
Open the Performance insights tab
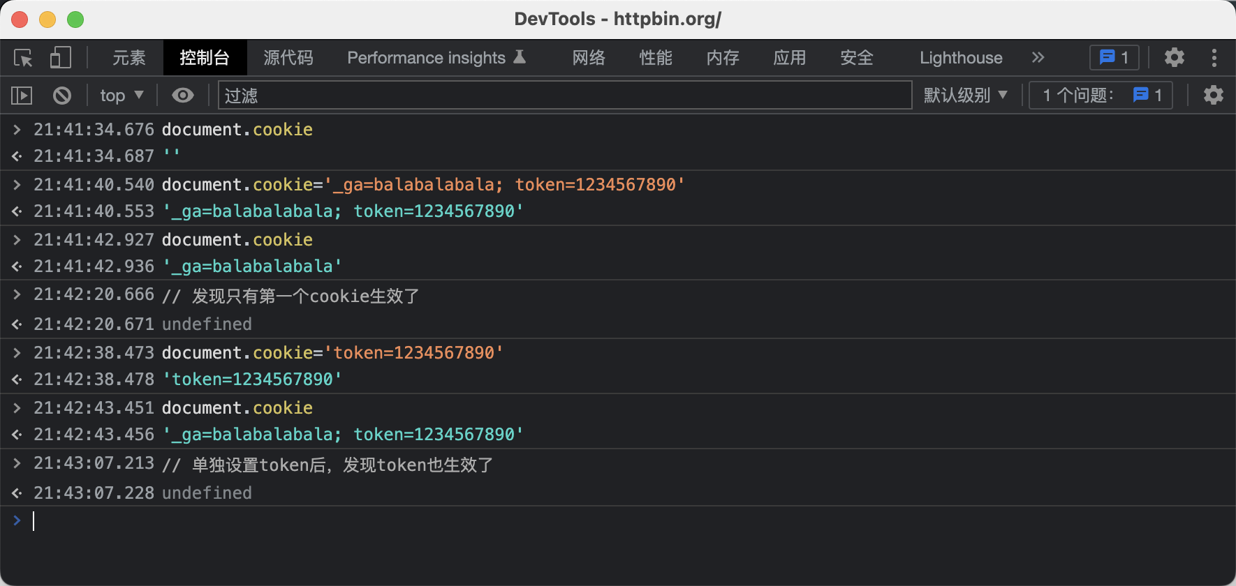tap(436, 58)
